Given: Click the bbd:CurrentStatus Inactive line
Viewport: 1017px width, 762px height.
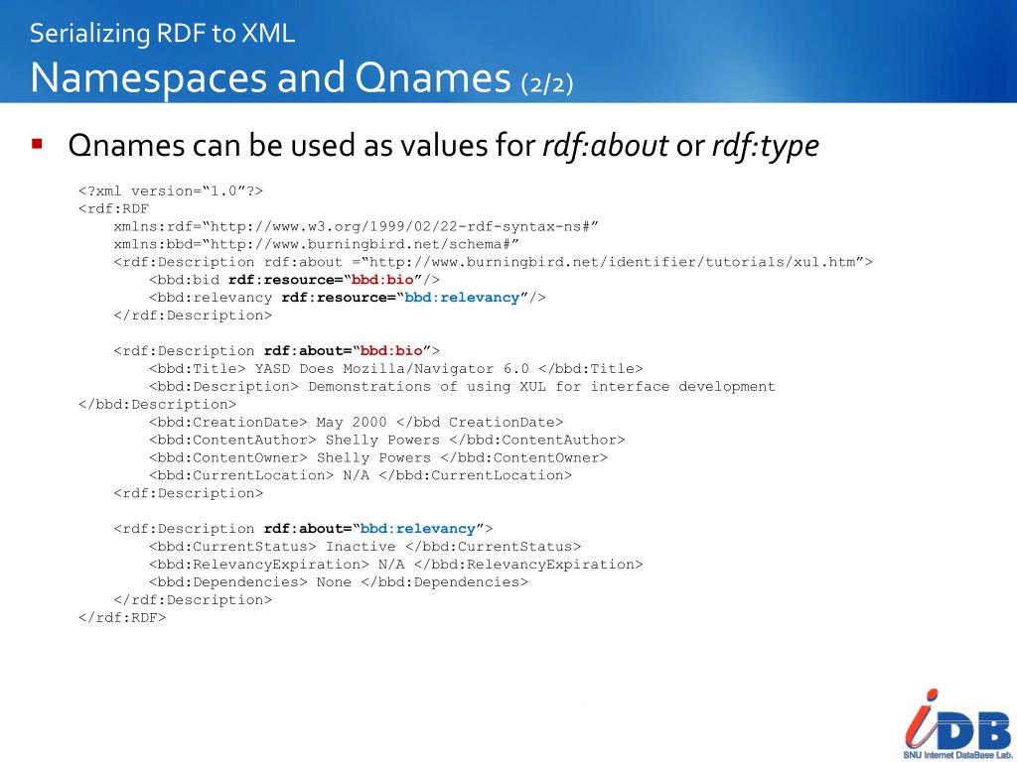Looking at the screenshot, I should [365, 547].
